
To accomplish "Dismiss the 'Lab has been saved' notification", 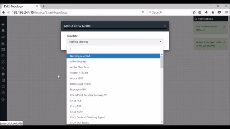I will pyautogui.click(x=224, y=27).
